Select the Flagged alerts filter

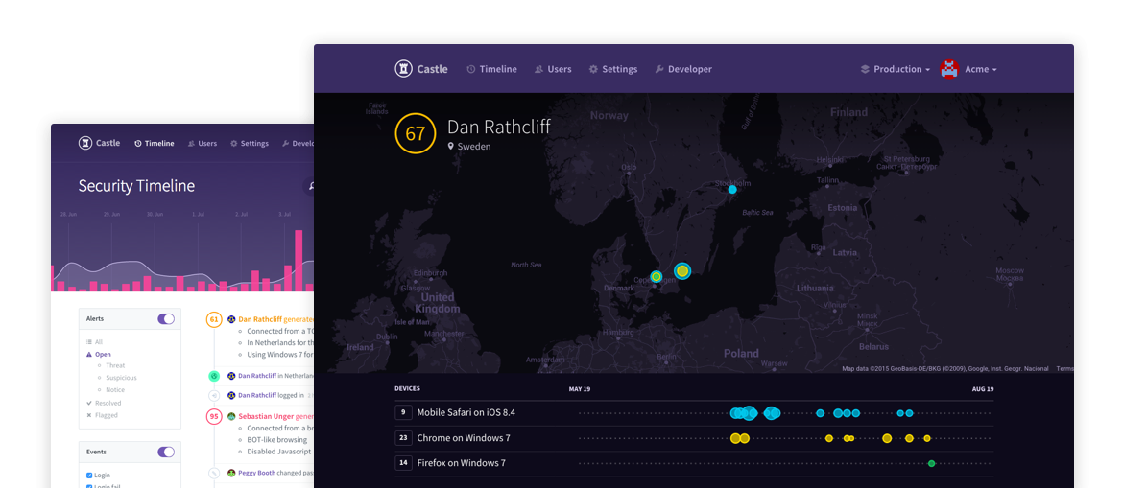pos(103,415)
